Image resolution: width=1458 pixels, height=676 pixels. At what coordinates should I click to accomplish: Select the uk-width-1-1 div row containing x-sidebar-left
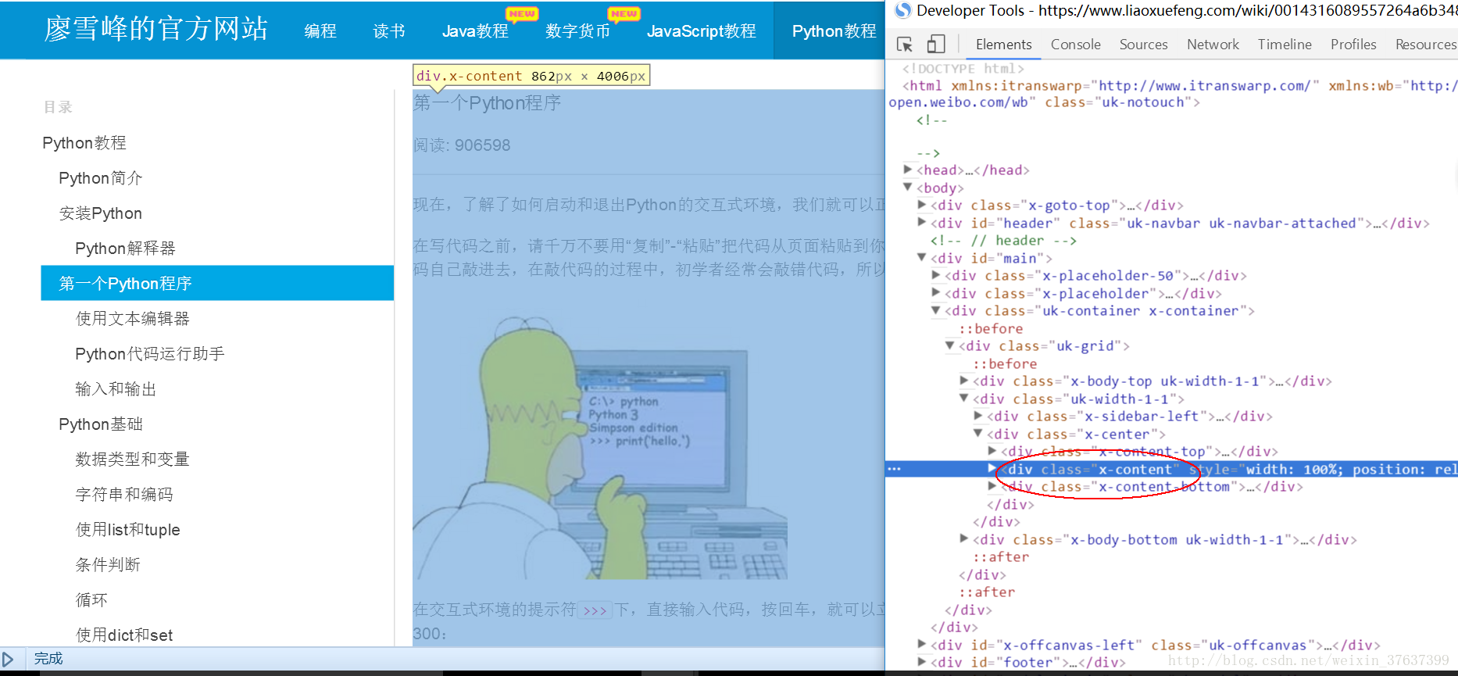[1078, 399]
